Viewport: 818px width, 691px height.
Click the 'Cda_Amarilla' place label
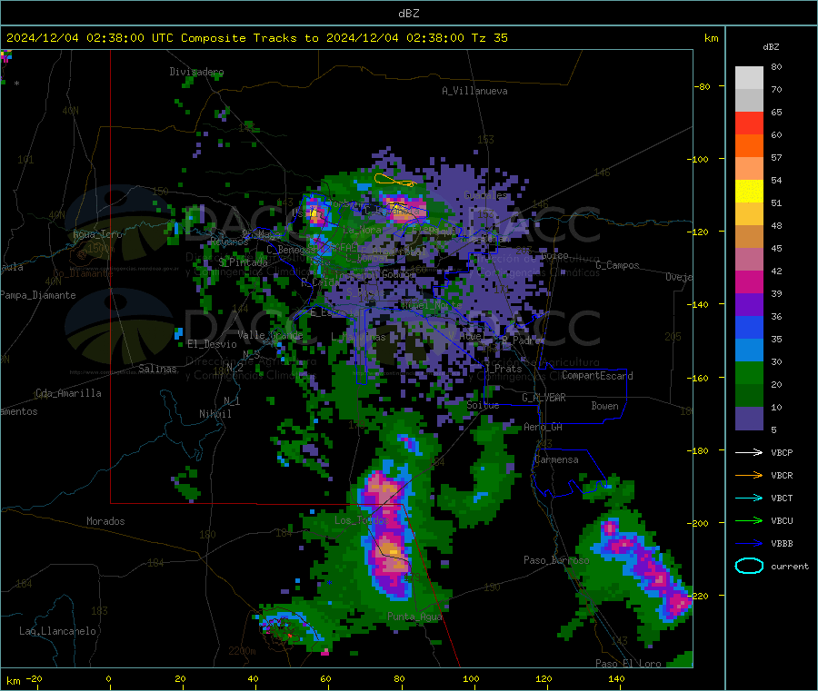[x=68, y=393]
